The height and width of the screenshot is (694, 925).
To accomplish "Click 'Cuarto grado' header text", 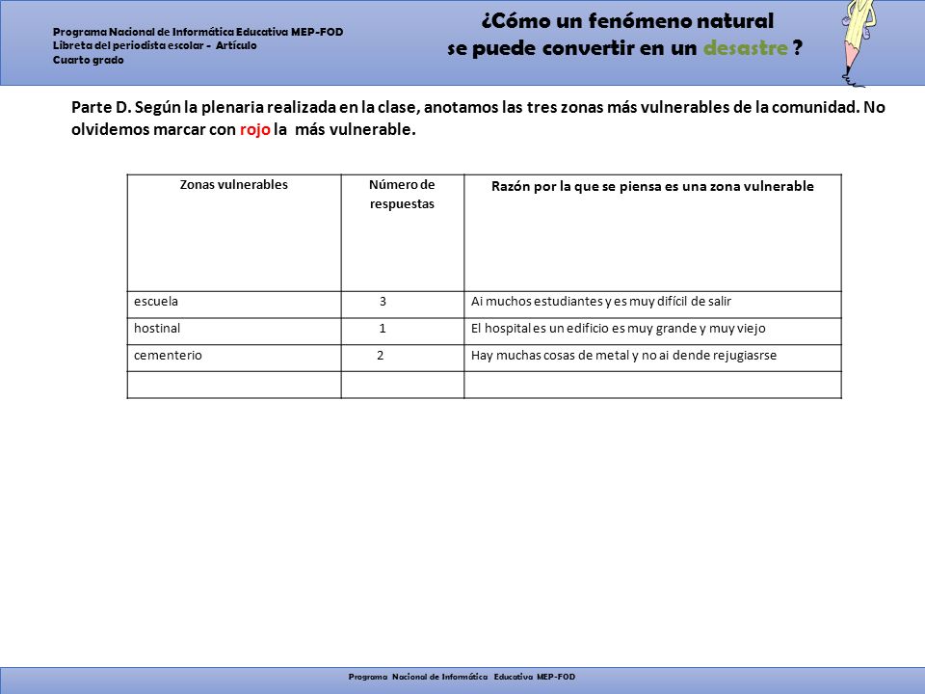I will pyautogui.click(x=89, y=60).
